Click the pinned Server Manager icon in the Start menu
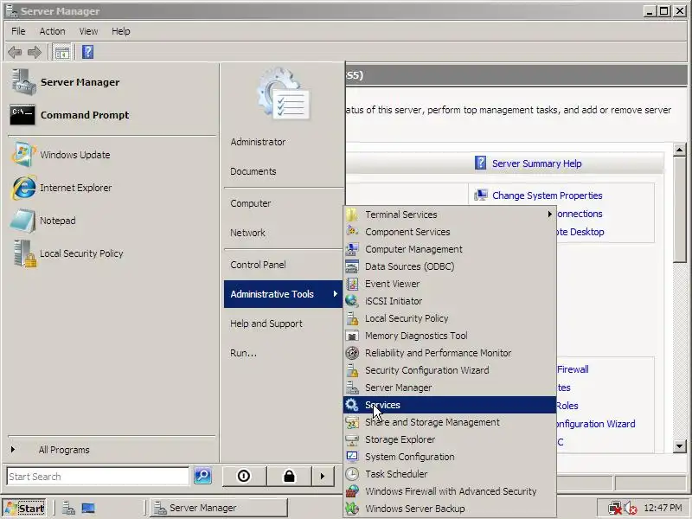692x519 pixels. pos(23,82)
